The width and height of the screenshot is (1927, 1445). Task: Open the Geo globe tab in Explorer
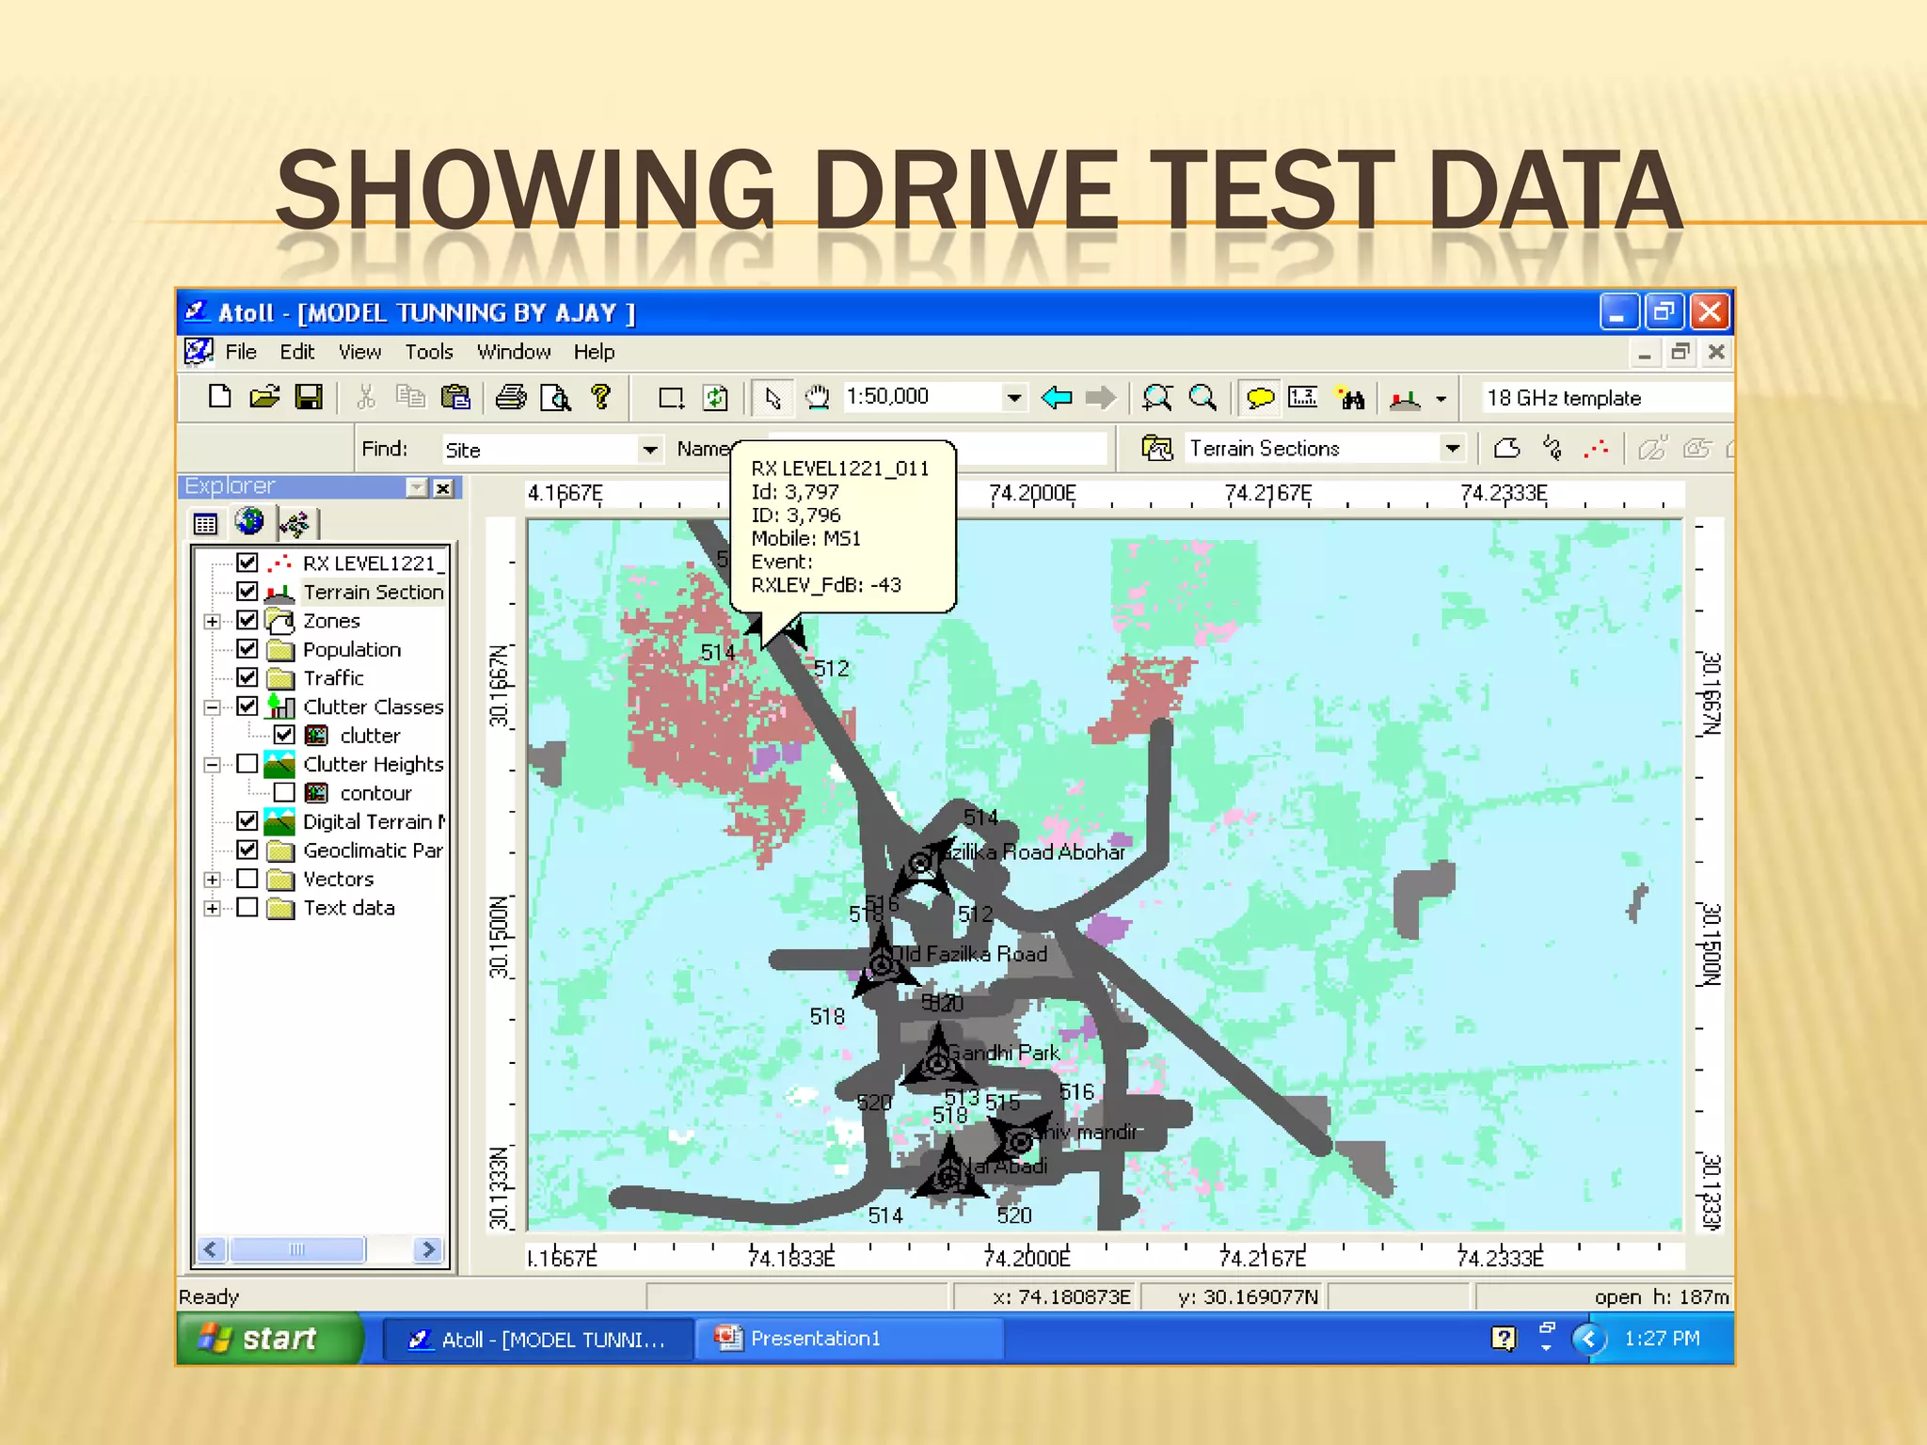tap(250, 522)
